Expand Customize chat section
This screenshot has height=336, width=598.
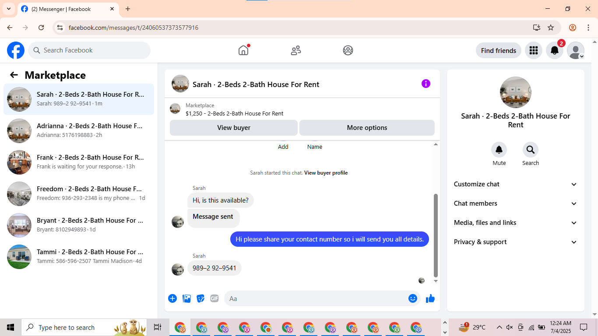coord(516,184)
